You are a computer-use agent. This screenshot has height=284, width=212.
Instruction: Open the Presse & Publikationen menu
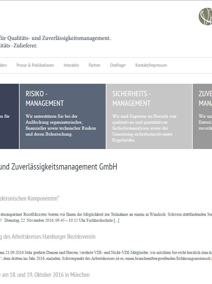(35, 65)
